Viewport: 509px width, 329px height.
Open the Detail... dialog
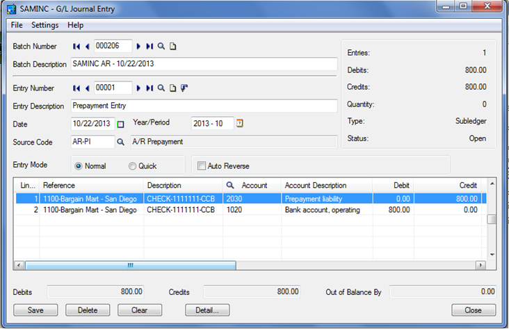207,310
